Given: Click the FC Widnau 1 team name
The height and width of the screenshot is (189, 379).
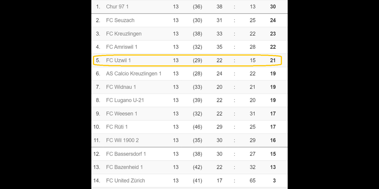Looking at the screenshot, I should pos(121,87).
